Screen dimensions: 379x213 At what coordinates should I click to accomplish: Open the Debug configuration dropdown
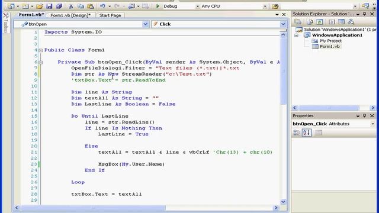[198, 7]
